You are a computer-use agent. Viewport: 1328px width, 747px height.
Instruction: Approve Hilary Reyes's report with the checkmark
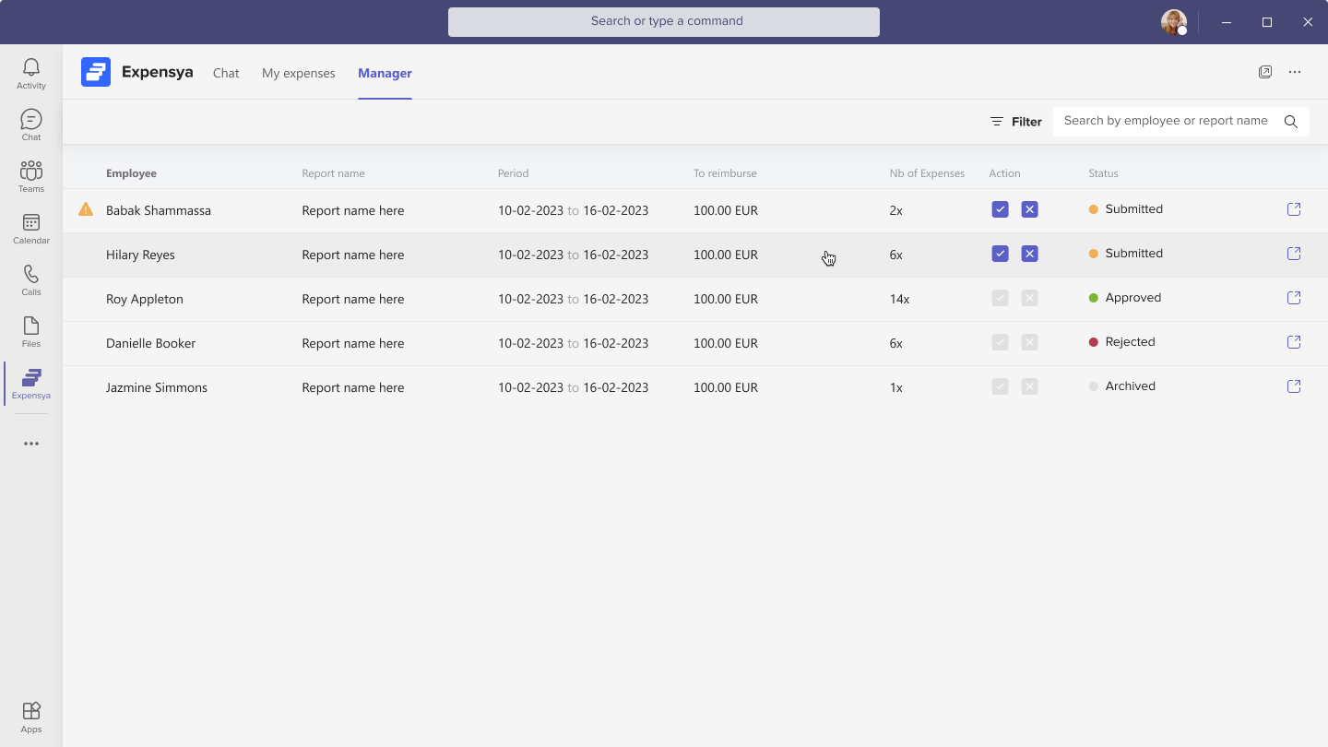click(1000, 254)
